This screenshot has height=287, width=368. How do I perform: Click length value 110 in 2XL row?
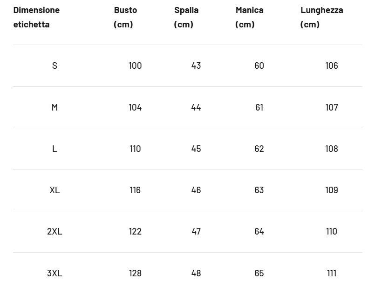tap(331, 231)
